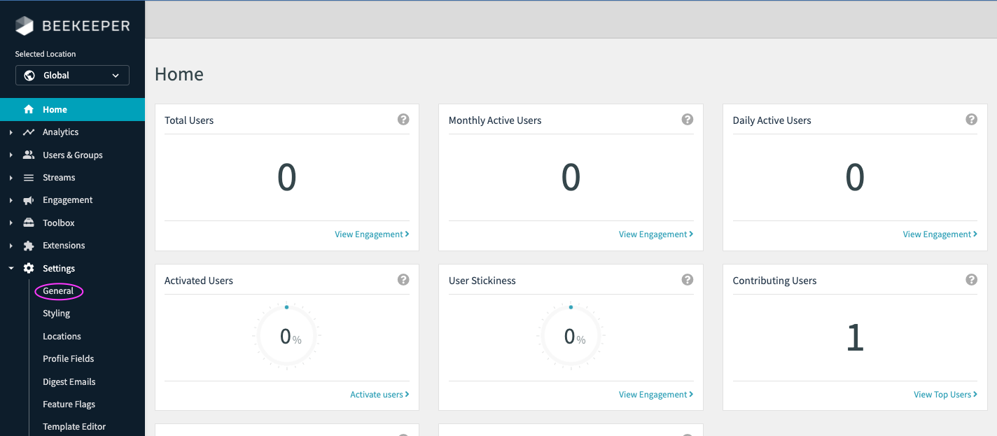
Task: Open General under Settings
Action: (58, 291)
